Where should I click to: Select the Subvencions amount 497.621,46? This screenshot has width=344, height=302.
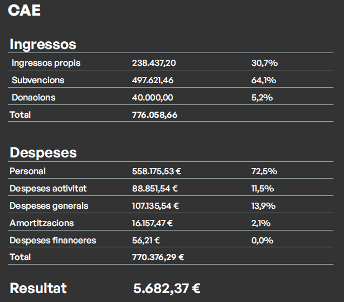153,80
